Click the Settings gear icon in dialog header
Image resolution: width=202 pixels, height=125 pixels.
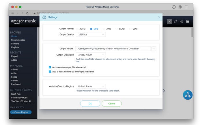(44, 17)
